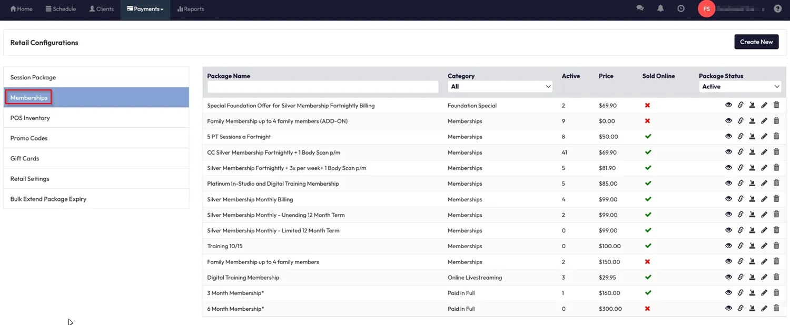The image size is (790, 325).
Task: Open the Category filter dropdown
Action: click(499, 87)
